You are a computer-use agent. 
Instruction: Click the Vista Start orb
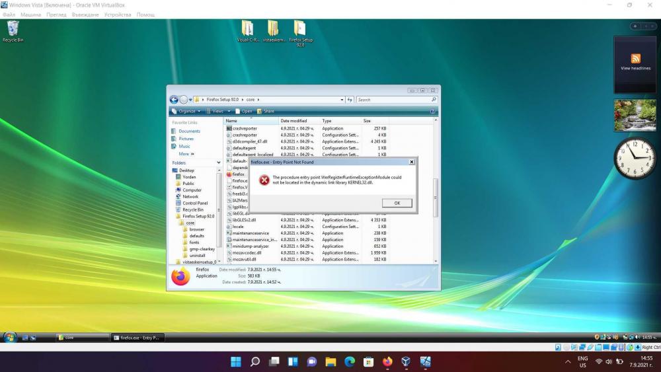(10, 337)
